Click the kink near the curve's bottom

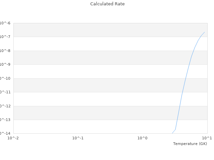[175, 129]
